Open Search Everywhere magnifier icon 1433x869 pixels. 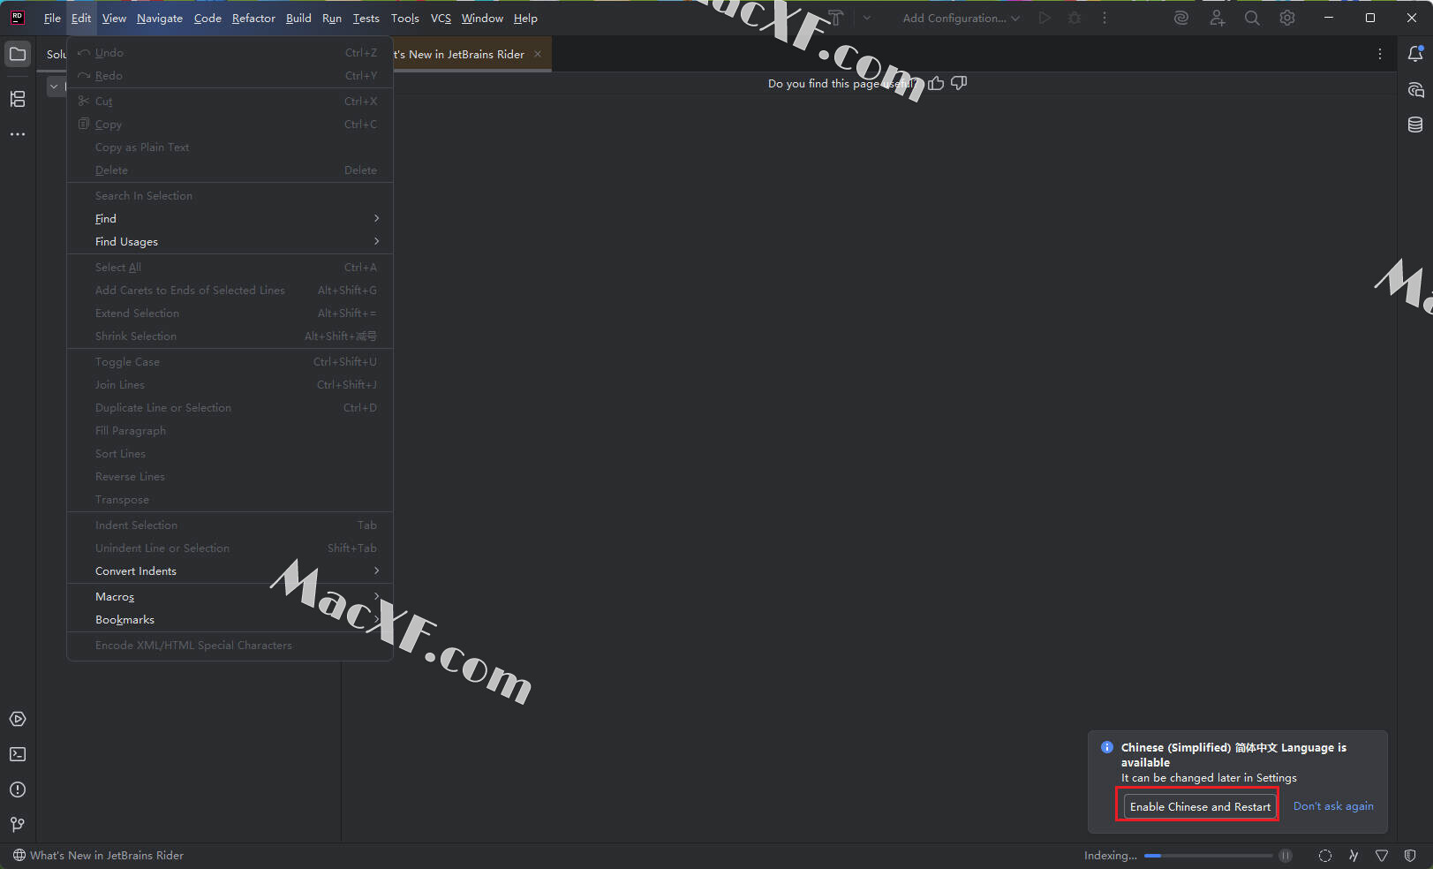[x=1252, y=18]
